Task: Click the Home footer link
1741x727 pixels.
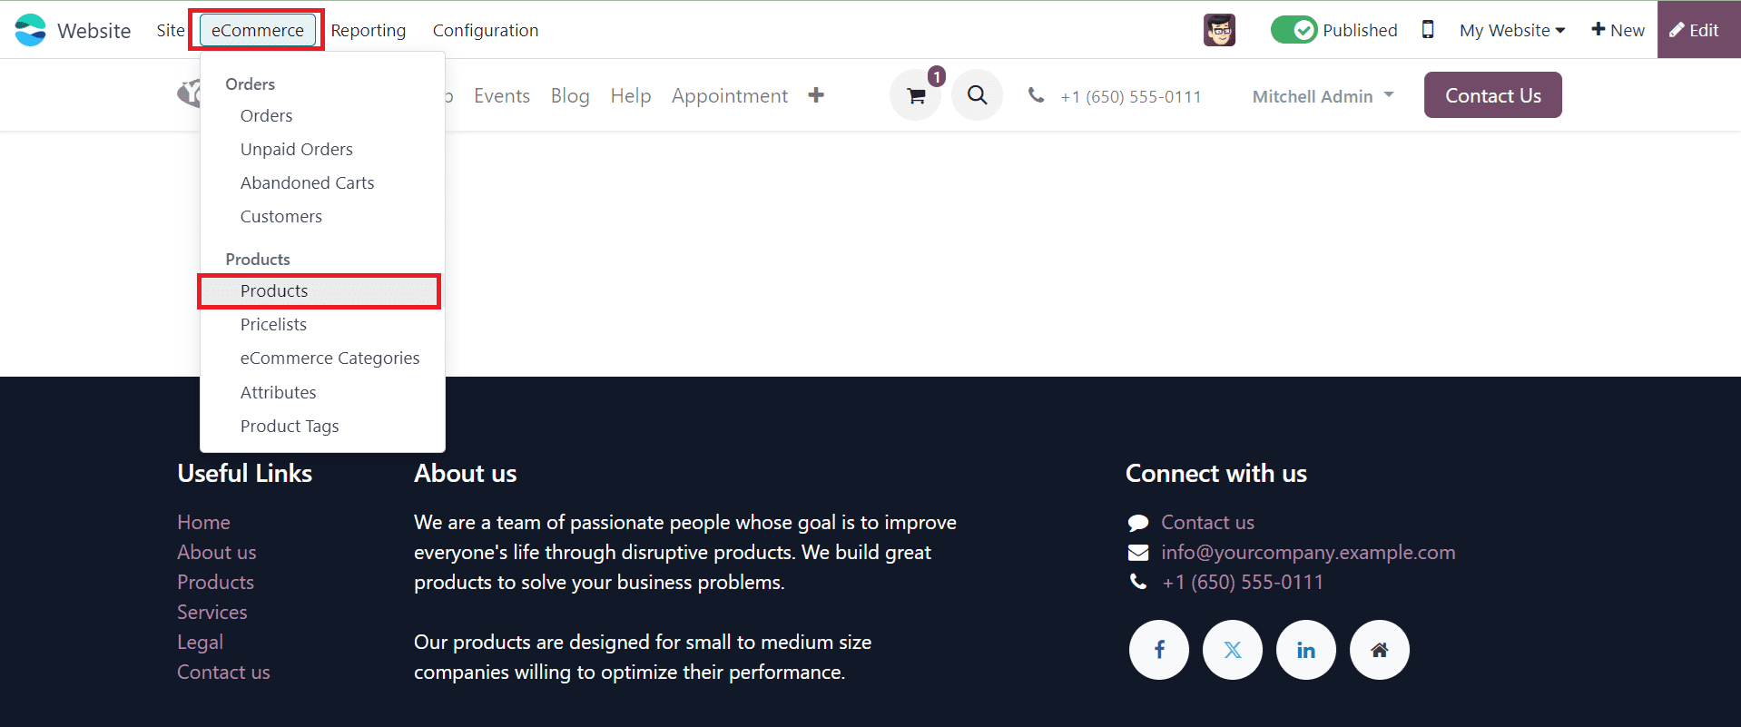Action: (x=203, y=523)
